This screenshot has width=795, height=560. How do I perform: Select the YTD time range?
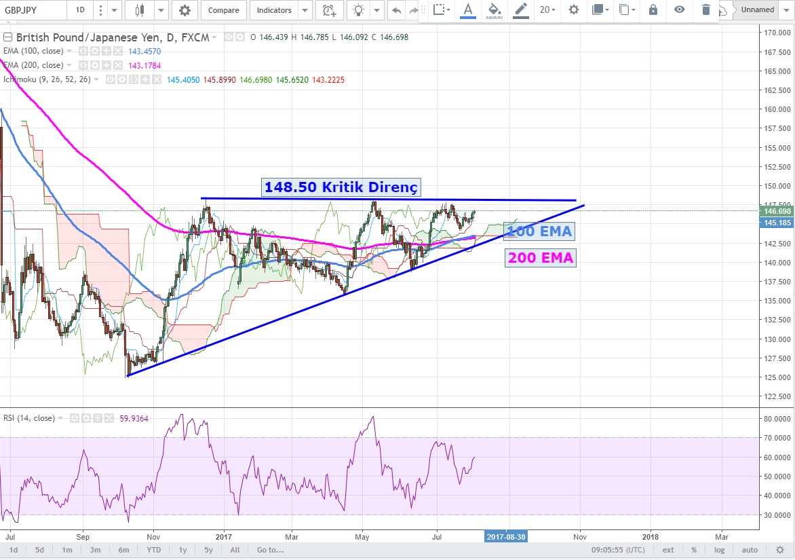154,550
